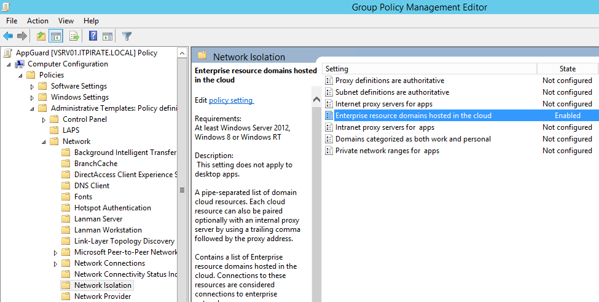
Task: Expand the Network Connections node
Action: click(x=56, y=264)
